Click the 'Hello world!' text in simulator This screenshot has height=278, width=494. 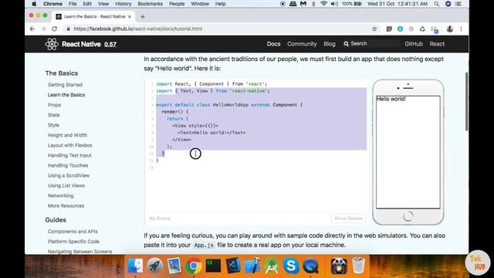(x=391, y=99)
